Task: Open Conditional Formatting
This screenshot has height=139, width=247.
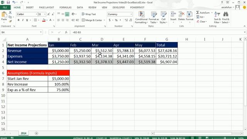Action: click(x=141, y=18)
